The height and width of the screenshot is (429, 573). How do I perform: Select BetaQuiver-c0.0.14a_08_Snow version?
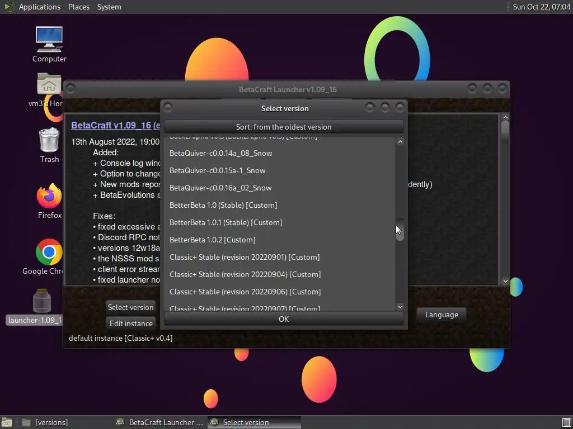coord(280,153)
